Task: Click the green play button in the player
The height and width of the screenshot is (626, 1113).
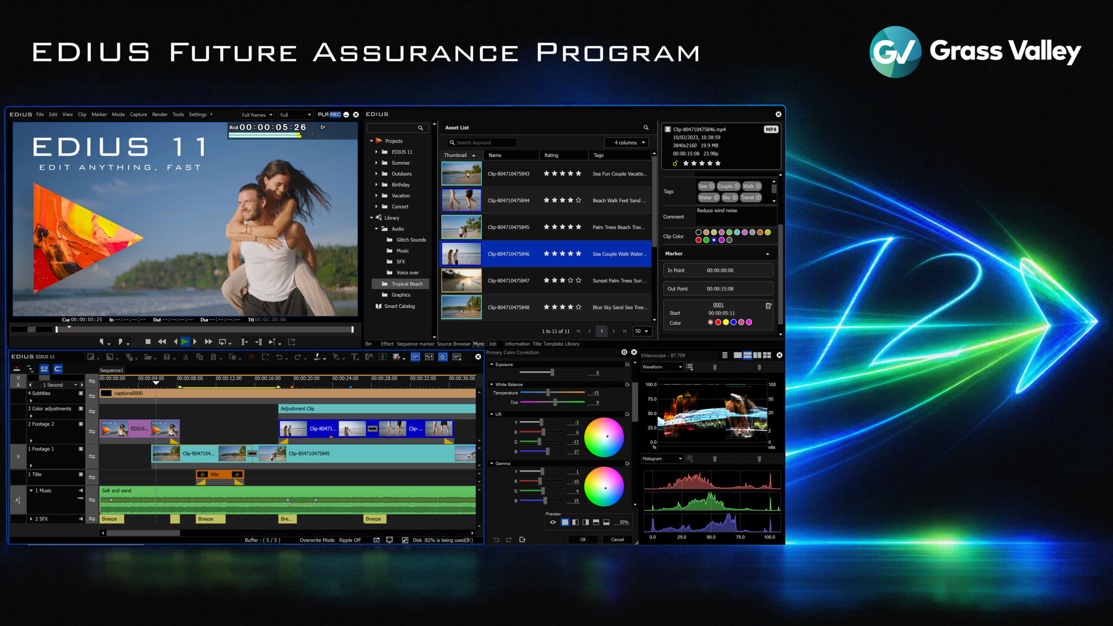Action: point(185,342)
